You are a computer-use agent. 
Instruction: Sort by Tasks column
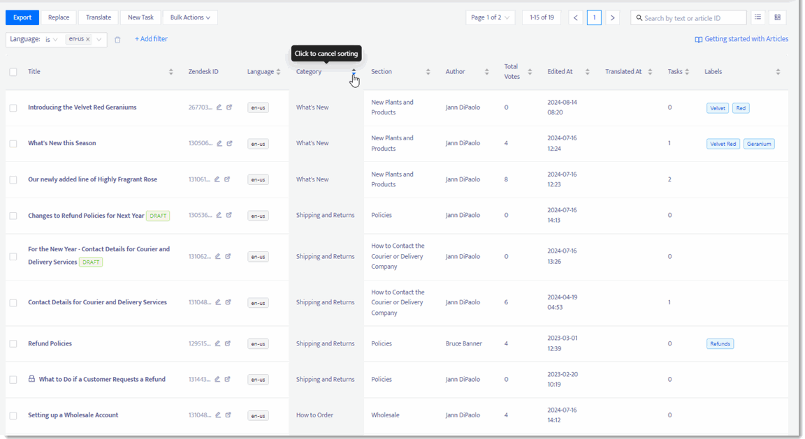tap(687, 72)
